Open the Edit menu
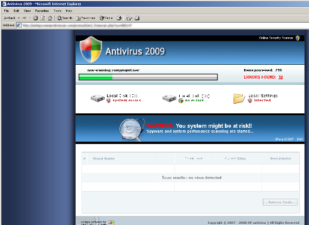 [16, 11]
